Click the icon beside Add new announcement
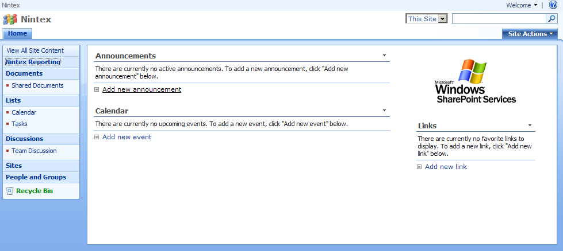 97,89
